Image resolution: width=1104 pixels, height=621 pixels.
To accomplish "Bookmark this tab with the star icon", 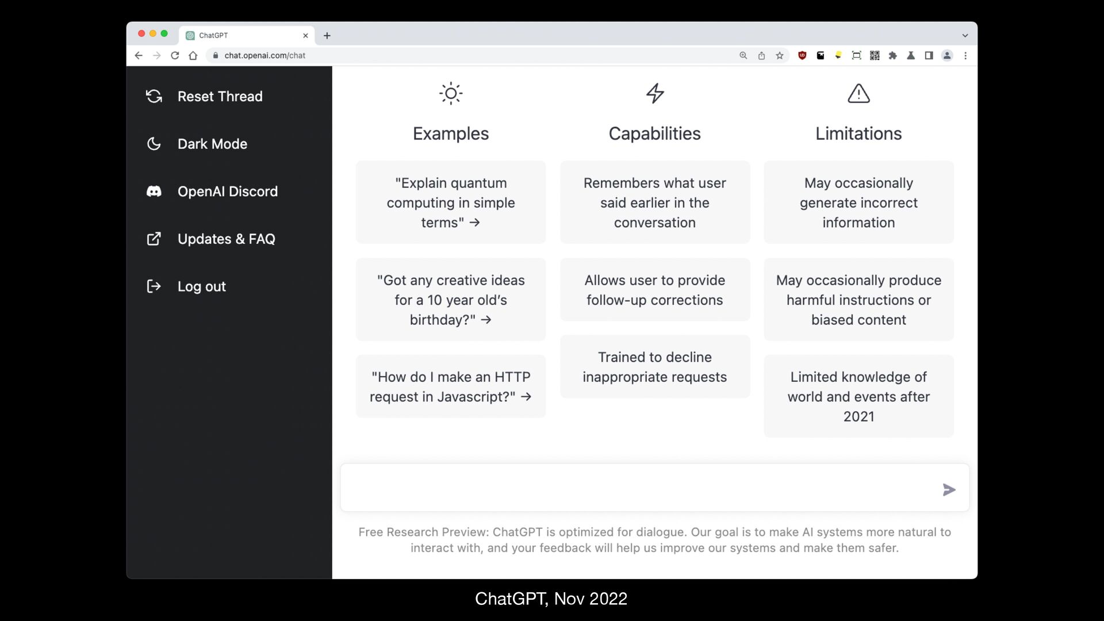I will tap(780, 55).
